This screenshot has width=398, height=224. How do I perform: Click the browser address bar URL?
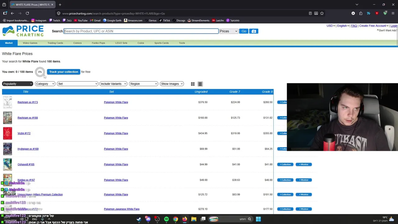(x=113, y=13)
